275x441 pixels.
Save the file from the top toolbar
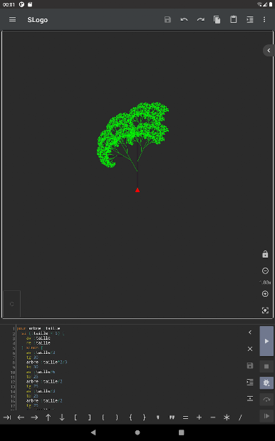(x=167, y=19)
